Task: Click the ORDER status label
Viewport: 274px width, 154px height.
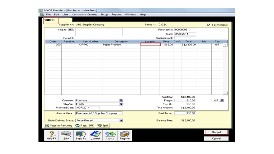Action: click(49, 20)
